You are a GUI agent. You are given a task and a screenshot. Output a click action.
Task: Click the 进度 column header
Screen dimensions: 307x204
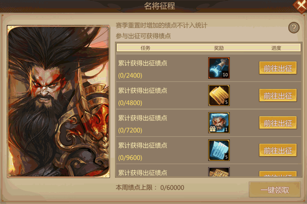pyautogui.click(x=276, y=48)
